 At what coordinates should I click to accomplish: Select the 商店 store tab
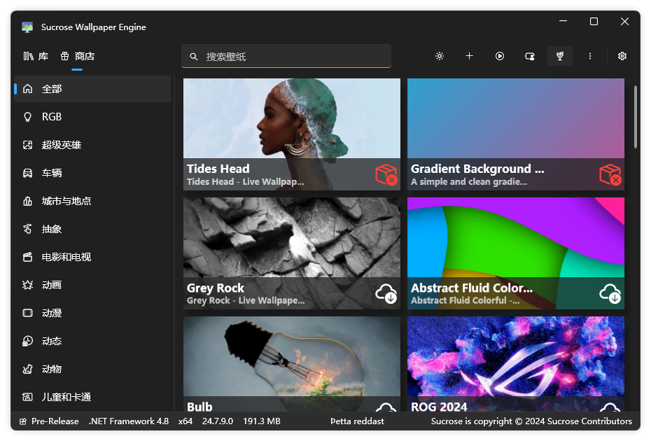(77, 56)
